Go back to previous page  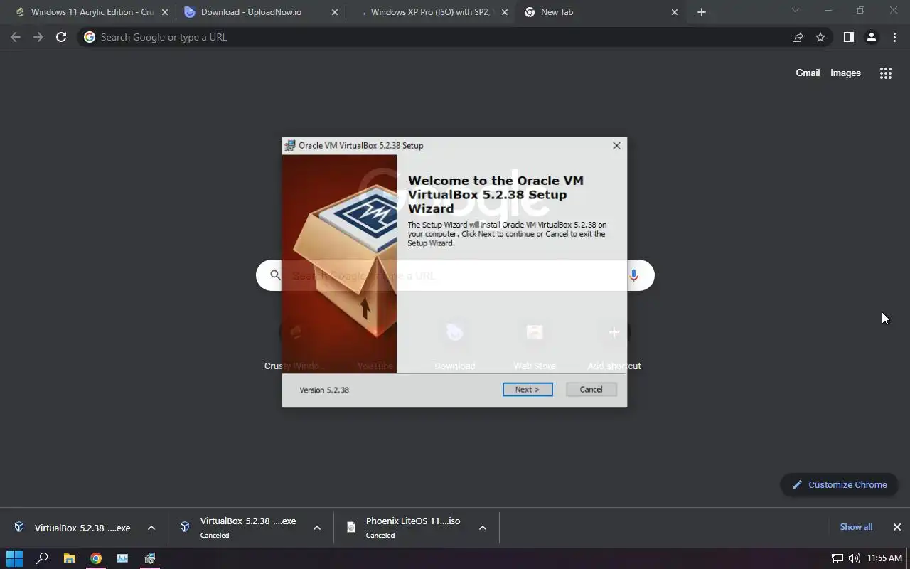pos(16,37)
